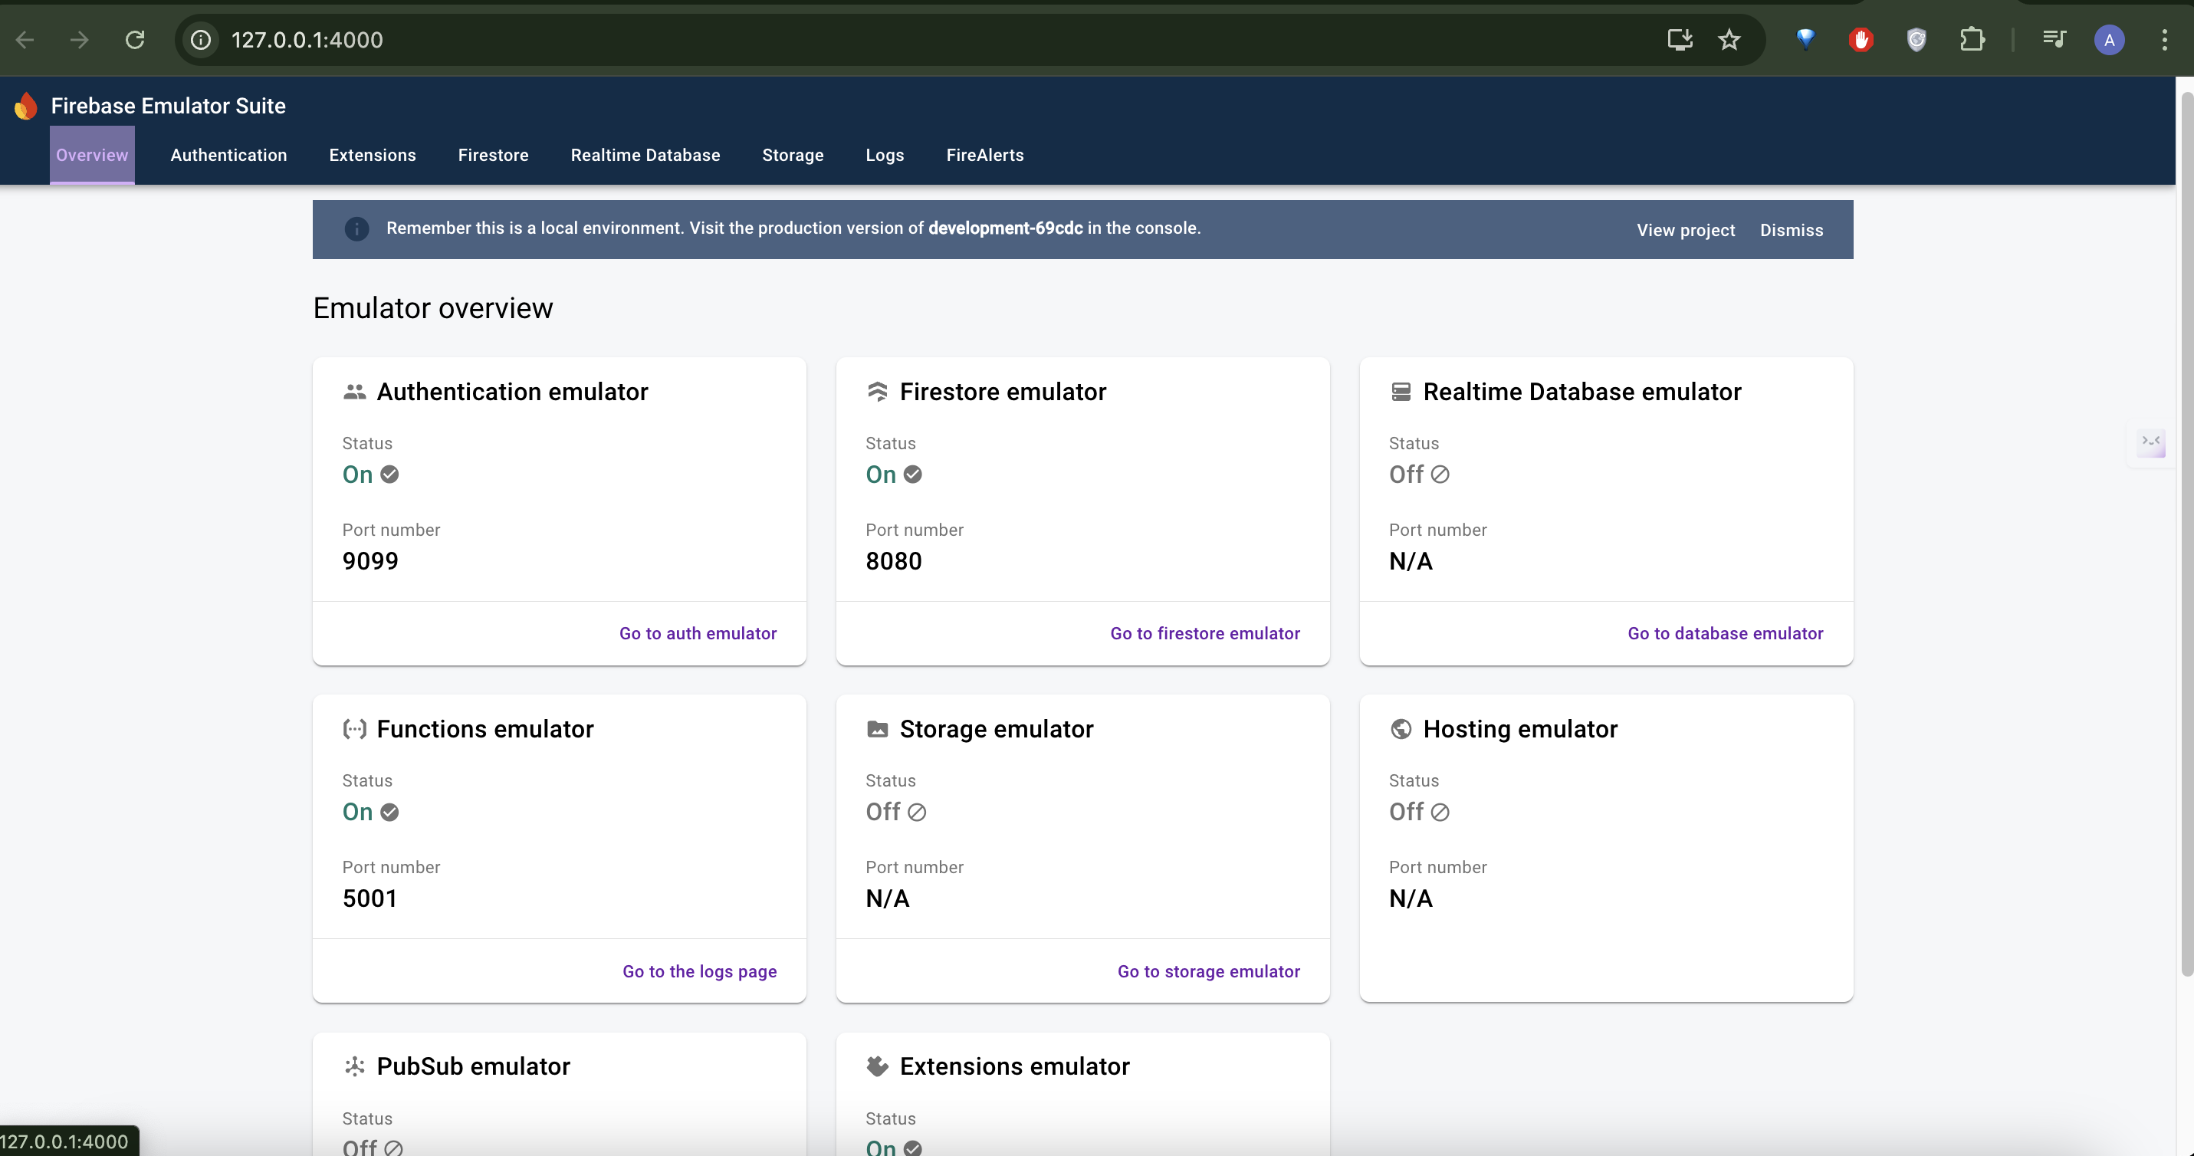Click the Hosting emulator globe icon
Viewport: 2194px width, 1156px height.
tap(1401, 729)
